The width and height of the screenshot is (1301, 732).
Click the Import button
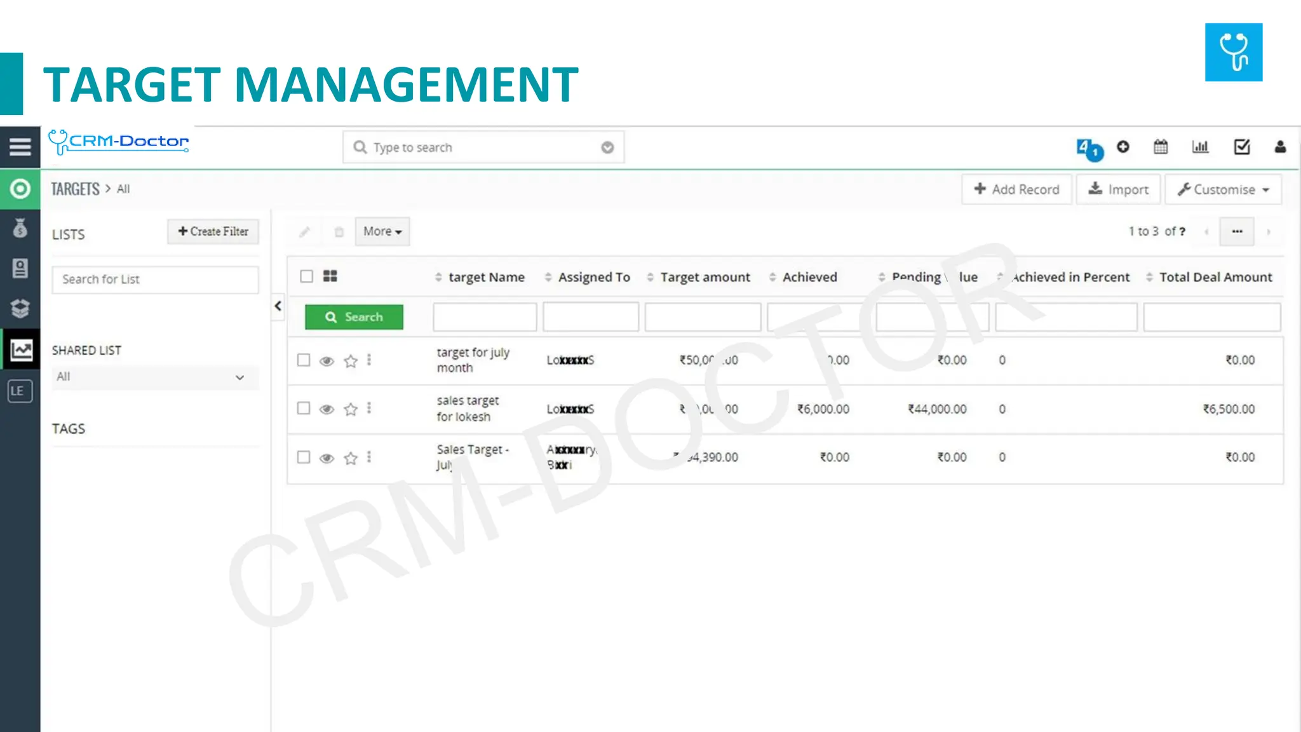[x=1118, y=189]
